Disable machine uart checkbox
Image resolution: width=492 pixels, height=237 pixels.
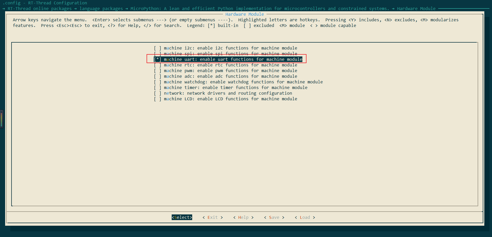[157, 59]
